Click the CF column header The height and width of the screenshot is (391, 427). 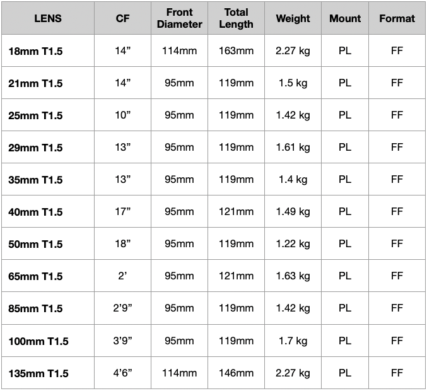coord(122,18)
